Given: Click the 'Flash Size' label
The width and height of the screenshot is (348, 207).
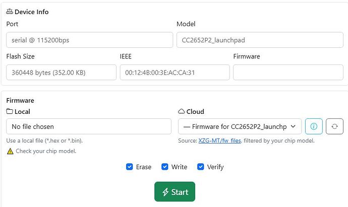Looking at the screenshot, I should 20,56.
